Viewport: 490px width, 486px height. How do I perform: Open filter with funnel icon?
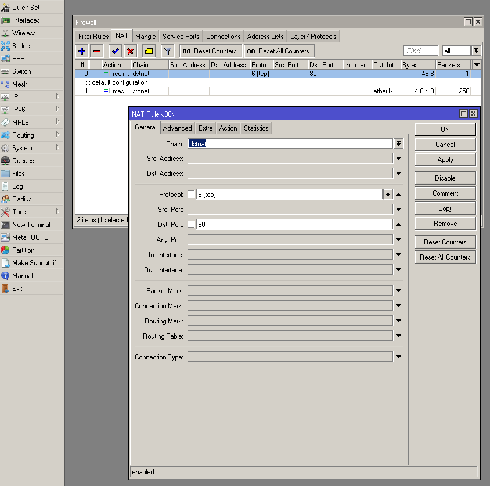pos(168,51)
